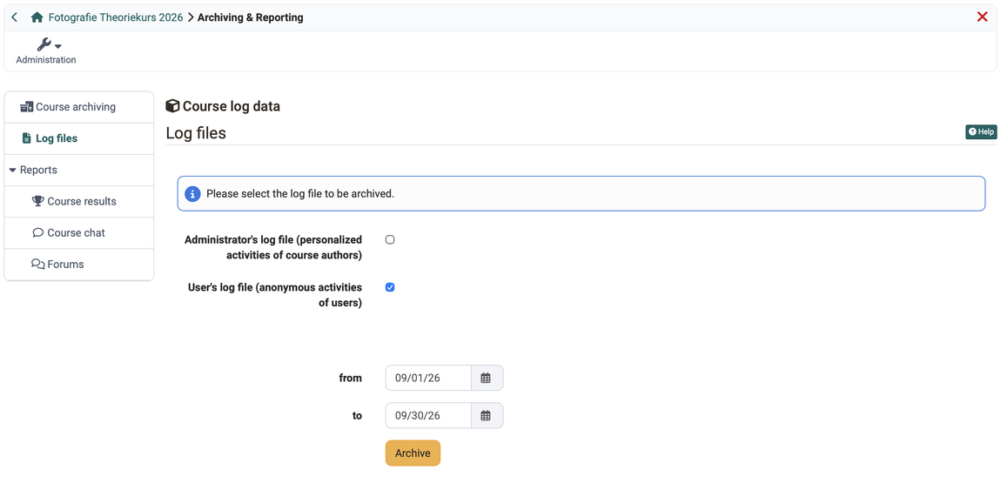Image resolution: width=1001 pixels, height=483 pixels.
Task: Open Course results report
Action: pos(79,202)
